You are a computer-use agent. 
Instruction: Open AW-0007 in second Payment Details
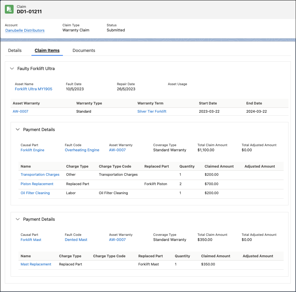click(117, 239)
